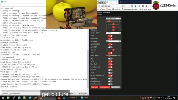Click the NLD language indicator
Viewport: 178px width, 100px height.
(162, 98)
